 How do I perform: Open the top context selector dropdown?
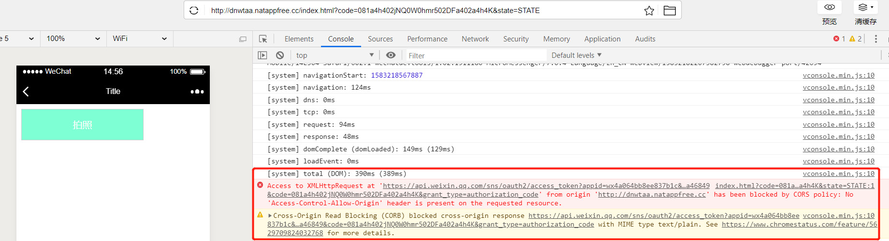coord(335,55)
